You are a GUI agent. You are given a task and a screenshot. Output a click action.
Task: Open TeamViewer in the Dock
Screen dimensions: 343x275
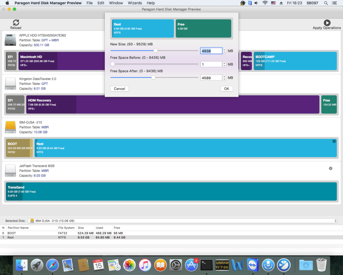tap(253, 265)
